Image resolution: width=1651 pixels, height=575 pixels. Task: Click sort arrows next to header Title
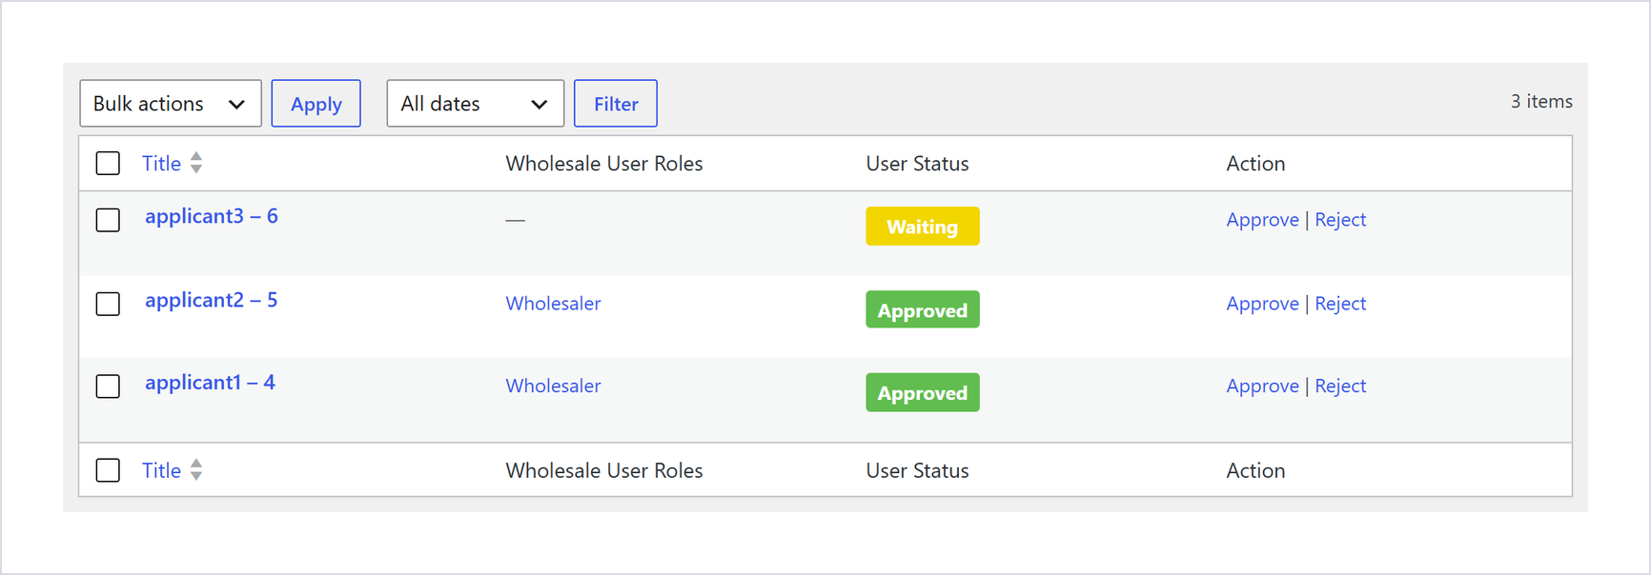196,163
